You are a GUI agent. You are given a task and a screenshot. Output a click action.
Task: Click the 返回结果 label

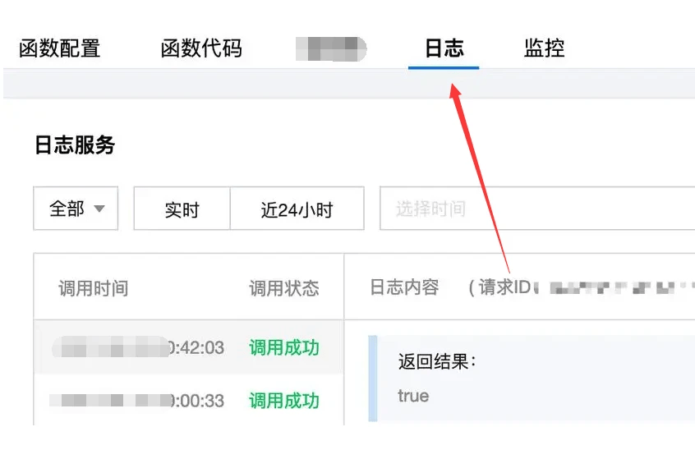(x=437, y=361)
